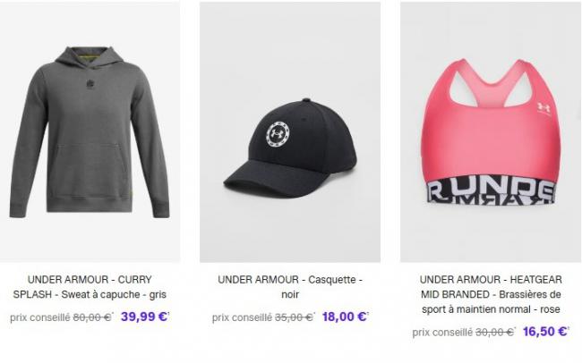The width and height of the screenshot is (582, 363).
Task: Select the 16,50 € sale price
Action: pos(545,331)
